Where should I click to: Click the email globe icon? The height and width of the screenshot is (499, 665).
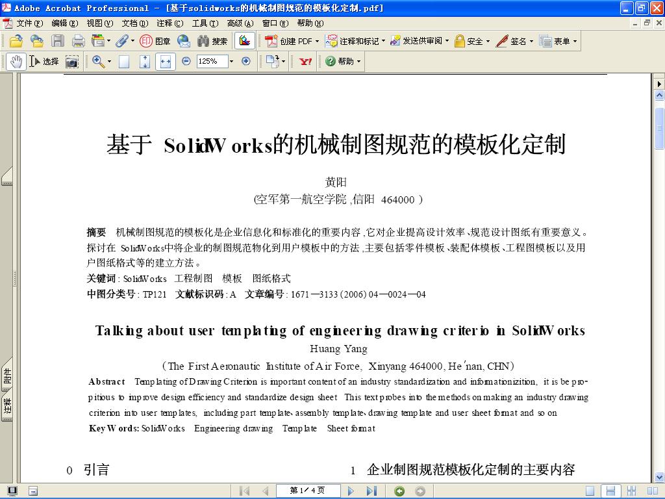183,41
